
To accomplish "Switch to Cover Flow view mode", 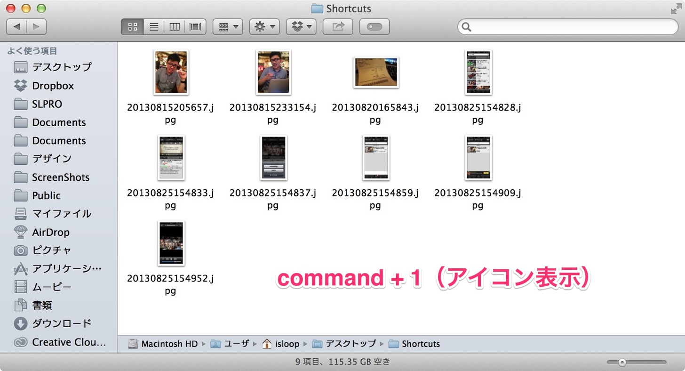I will pyautogui.click(x=195, y=27).
